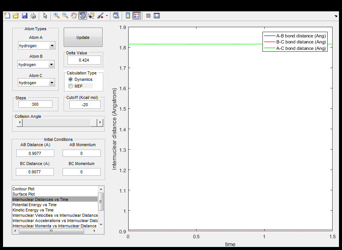Click plot list horizontal scroll right arrow
This screenshot has width=342, height=250.
tap(94, 231)
